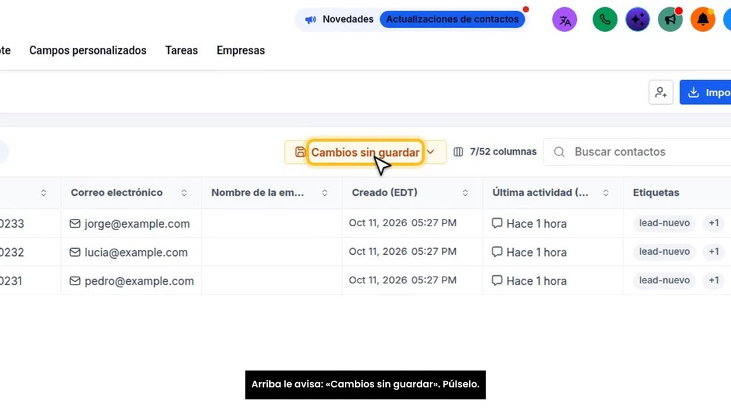731x410 pixels.
Task: Click the columns icon next to 7/52 columnas
Action: coord(459,152)
